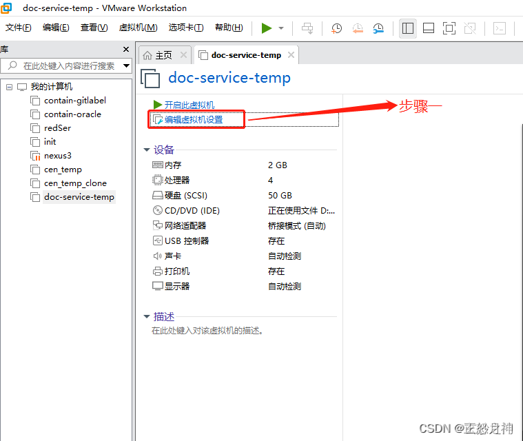Click the monitor icon beside 显示器
The width and height of the screenshot is (523, 441).
click(x=157, y=286)
